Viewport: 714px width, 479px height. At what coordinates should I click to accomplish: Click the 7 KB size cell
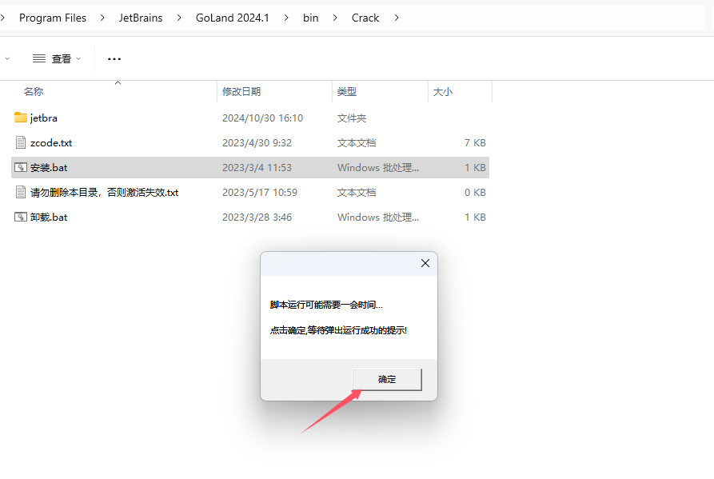pyautogui.click(x=475, y=143)
